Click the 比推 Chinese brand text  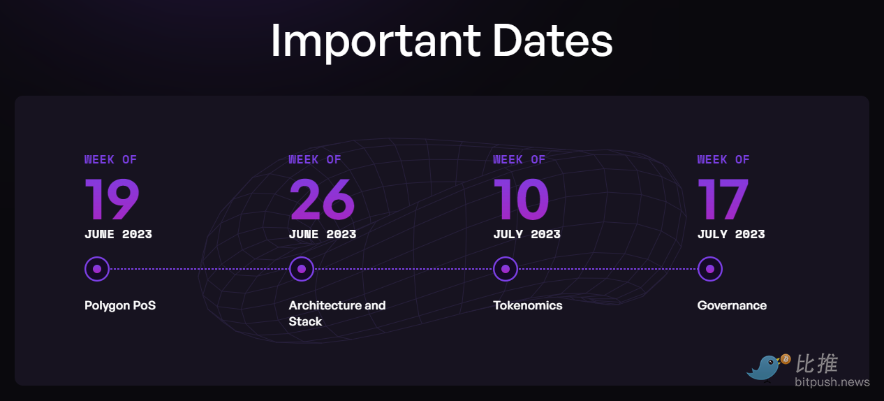[x=817, y=363]
